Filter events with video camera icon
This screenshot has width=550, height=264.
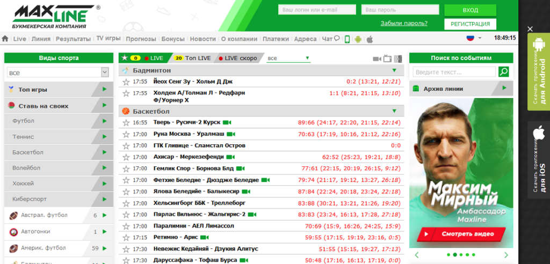tap(377, 58)
